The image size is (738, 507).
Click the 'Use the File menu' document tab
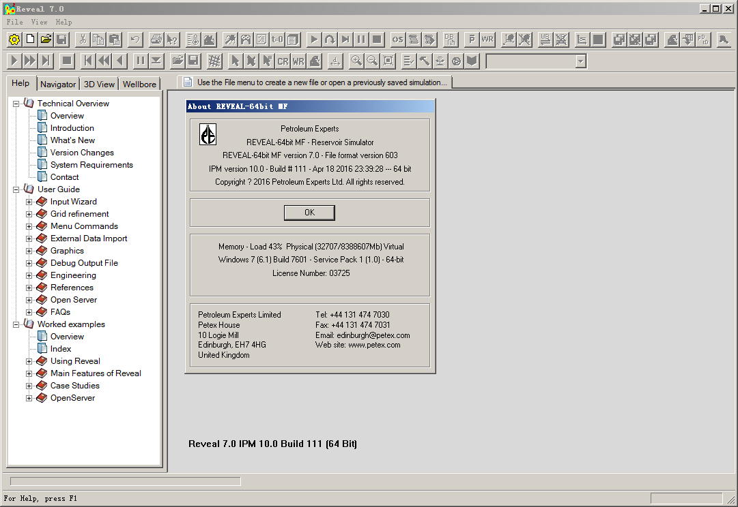click(315, 82)
